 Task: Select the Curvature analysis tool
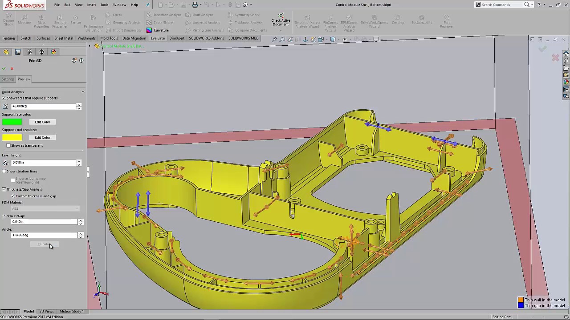point(158,30)
